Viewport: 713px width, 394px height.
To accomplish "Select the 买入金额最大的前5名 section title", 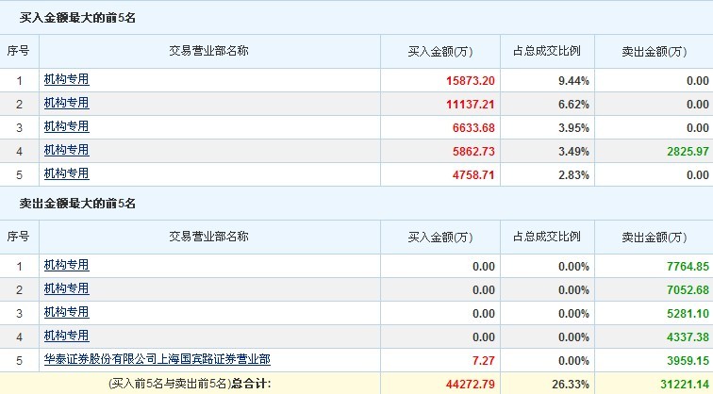I will (x=77, y=18).
